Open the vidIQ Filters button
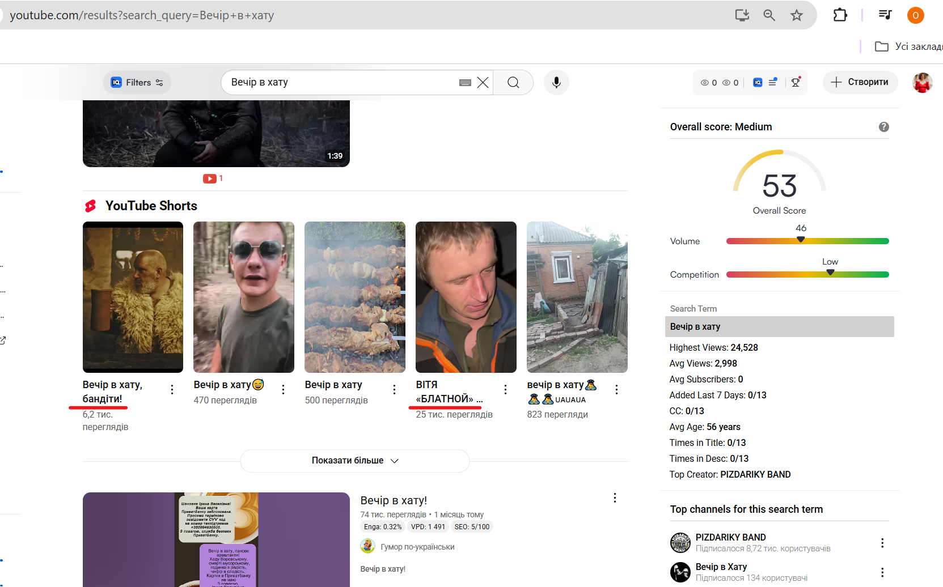The height and width of the screenshot is (587, 943). [137, 83]
